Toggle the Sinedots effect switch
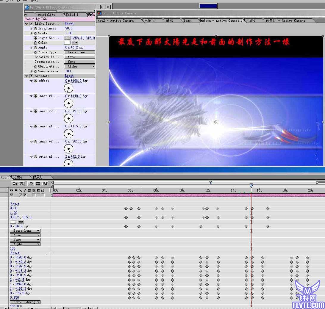The image size is (325, 309). click(31, 76)
